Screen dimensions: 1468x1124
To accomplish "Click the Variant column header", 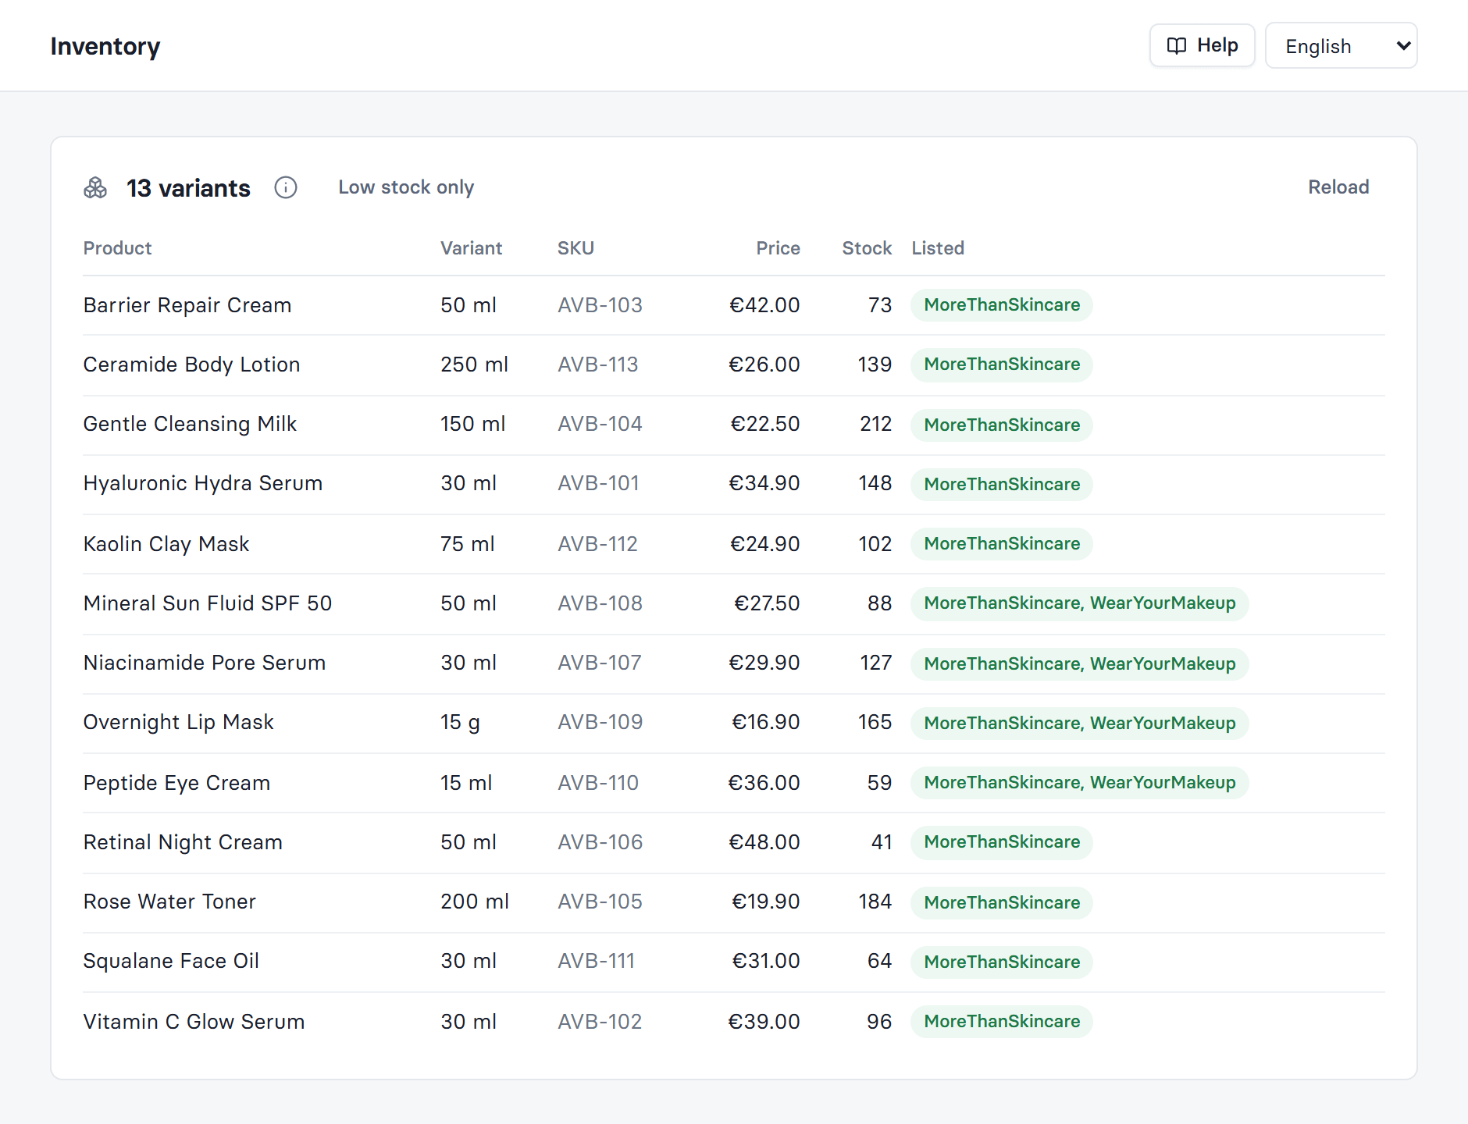I will point(471,248).
